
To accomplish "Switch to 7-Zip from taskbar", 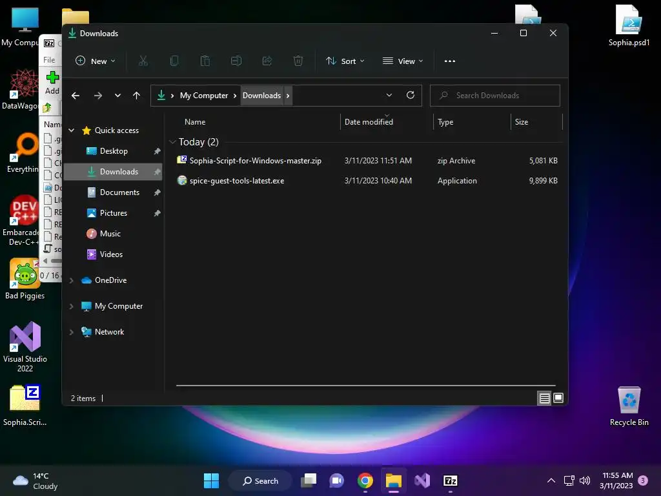I will (450, 480).
